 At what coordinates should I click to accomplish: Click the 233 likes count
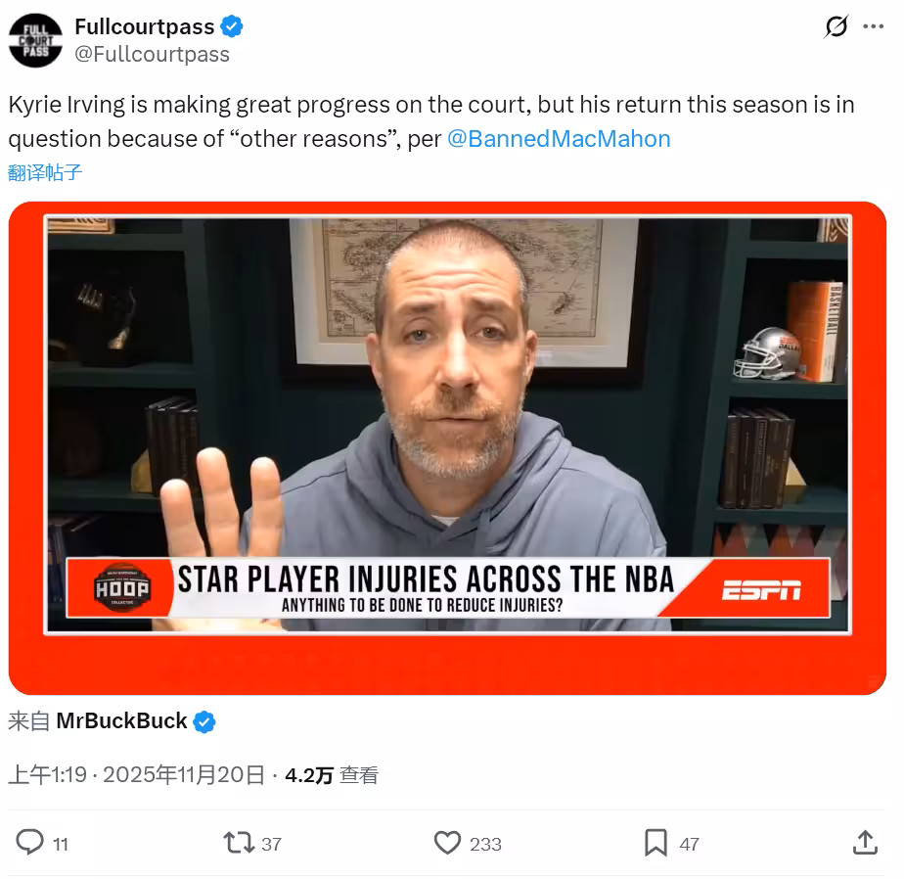485,845
